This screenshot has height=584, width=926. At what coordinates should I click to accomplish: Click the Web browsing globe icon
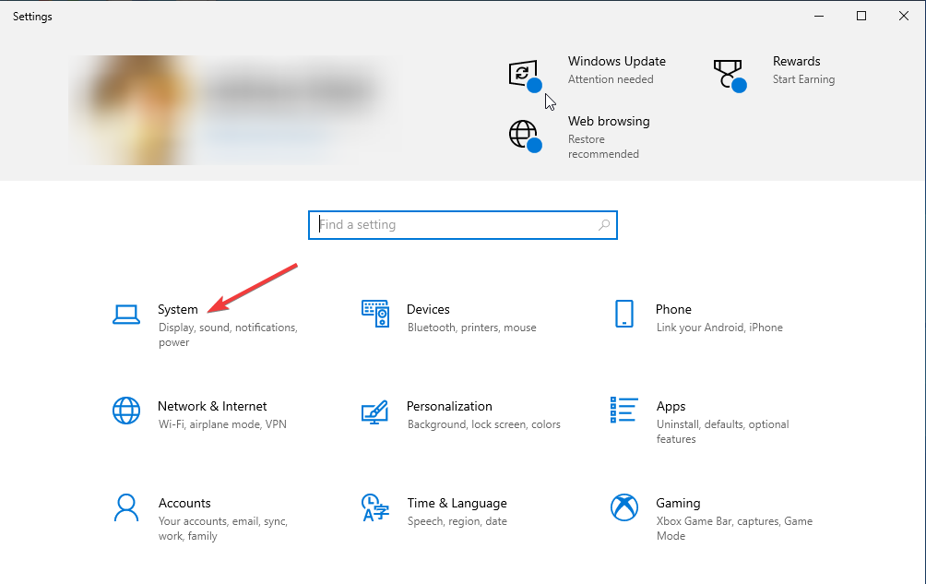[525, 136]
